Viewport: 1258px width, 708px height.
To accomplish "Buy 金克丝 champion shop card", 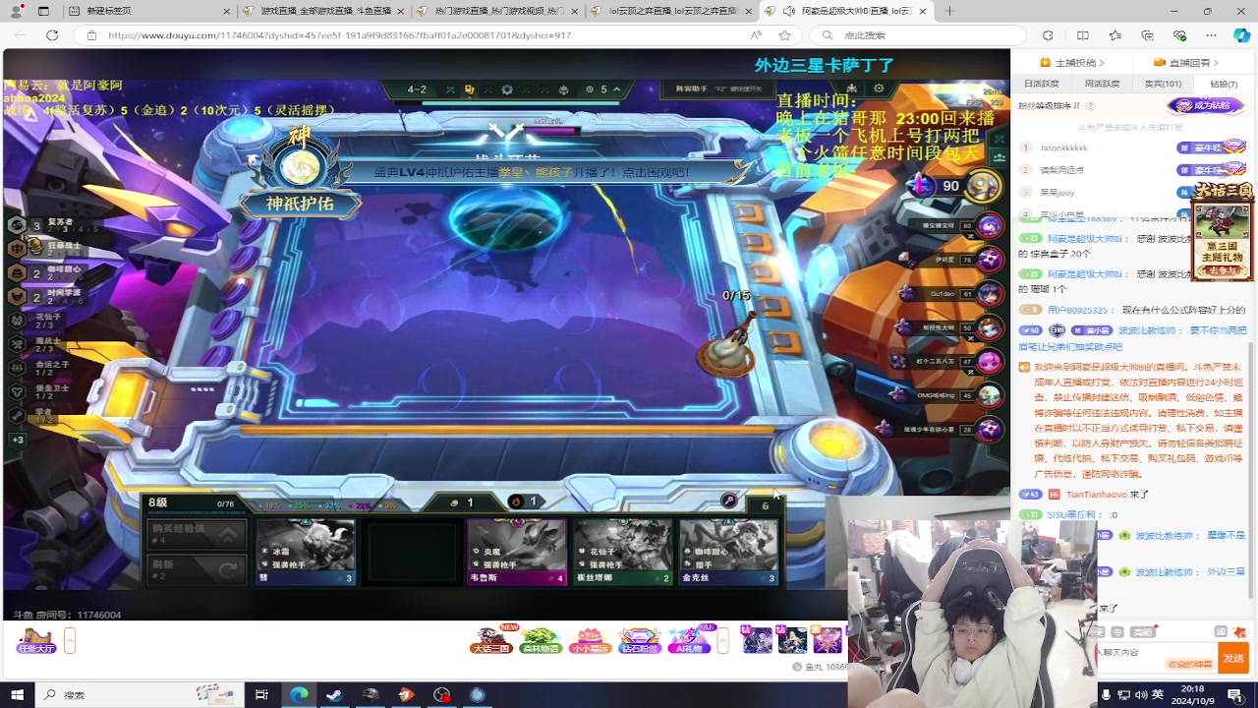I will tap(728, 553).
